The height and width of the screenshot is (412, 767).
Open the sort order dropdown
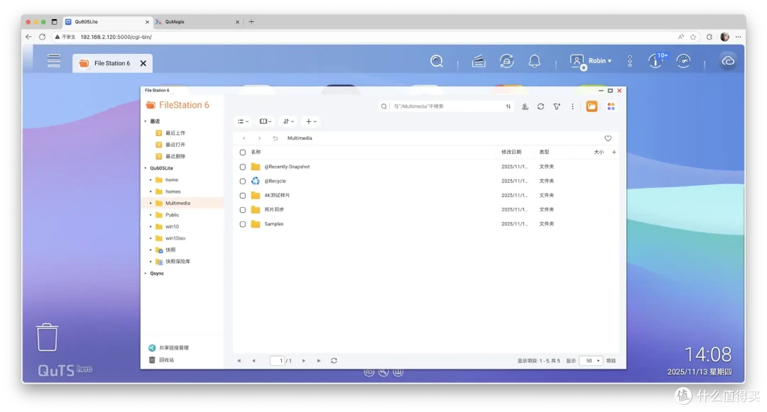288,121
